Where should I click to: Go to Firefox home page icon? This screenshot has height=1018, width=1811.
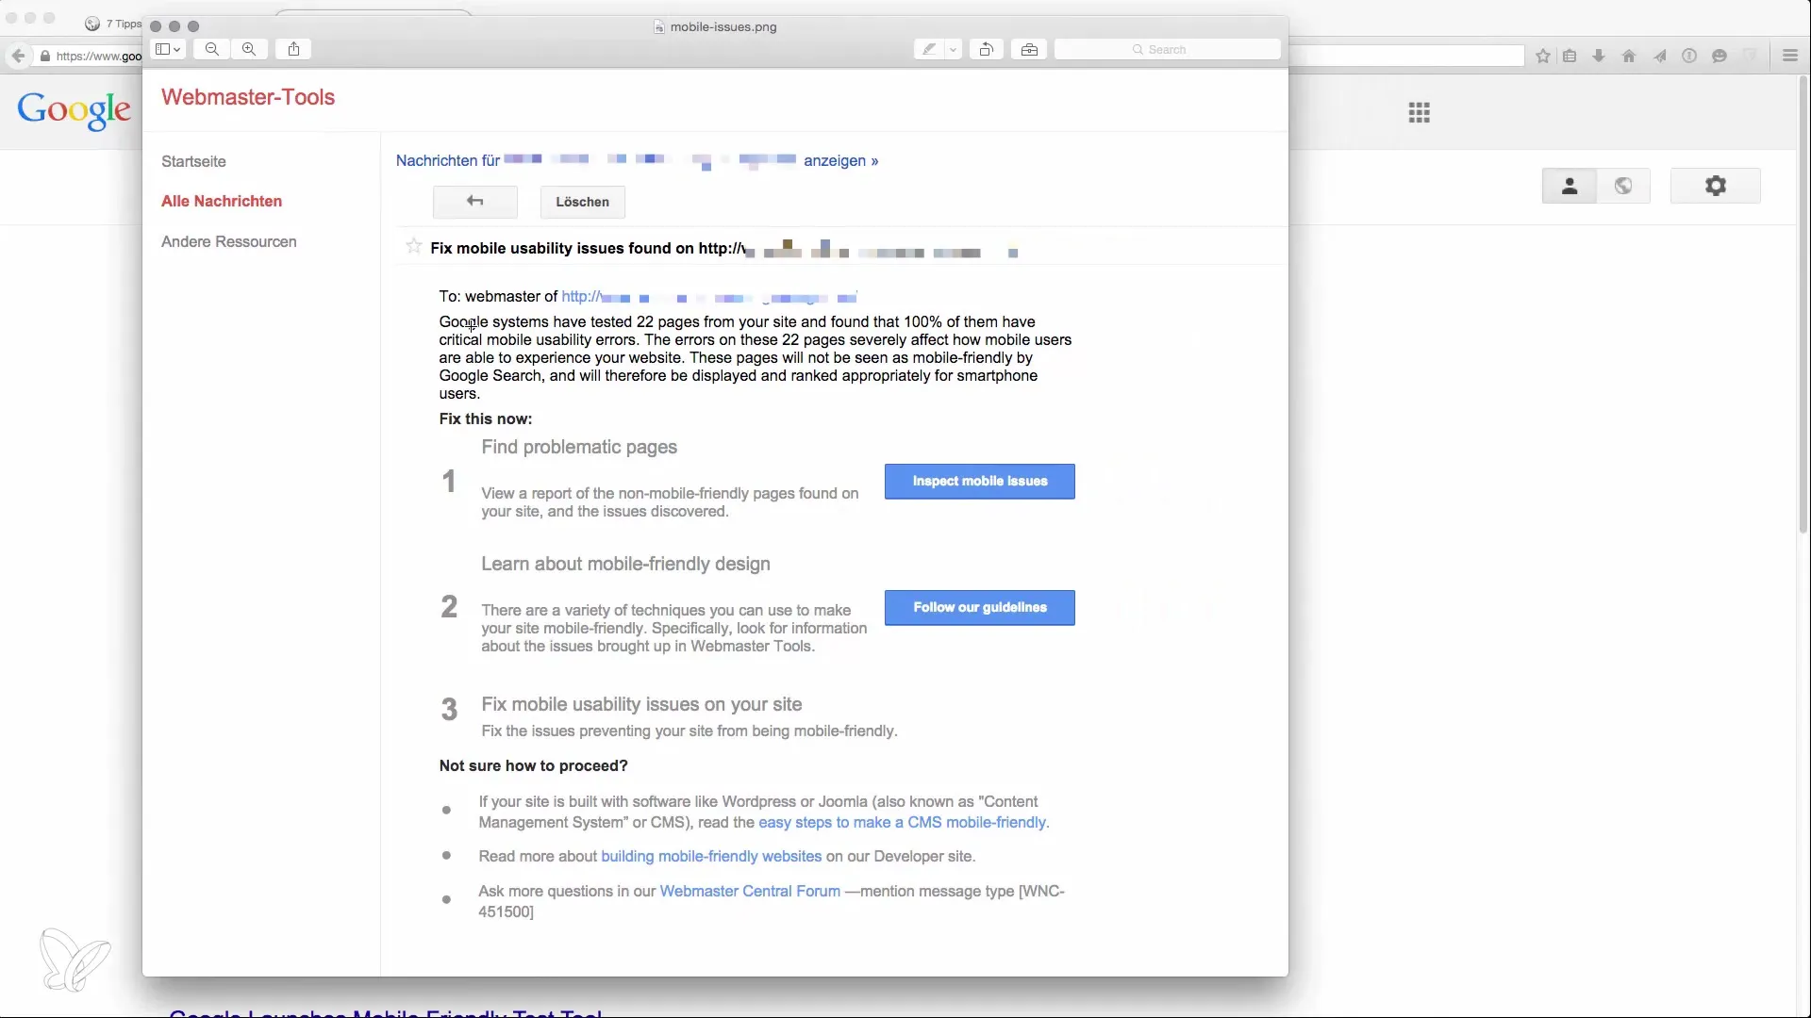coord(1628,56)
